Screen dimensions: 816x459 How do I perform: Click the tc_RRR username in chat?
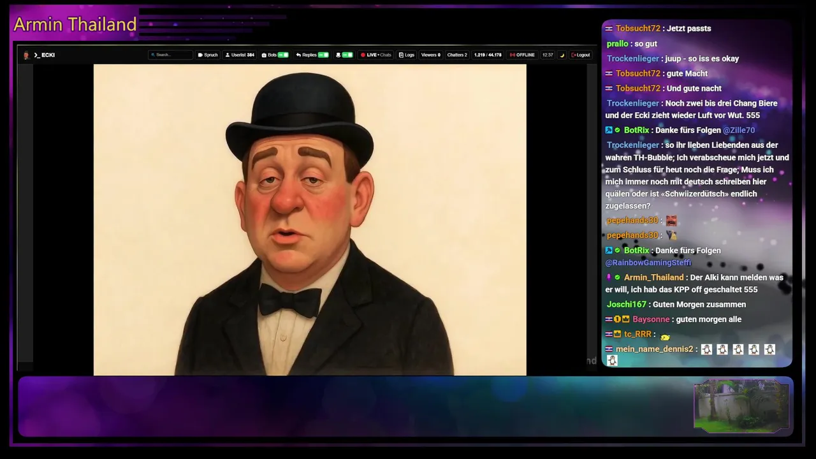[637, 334]
